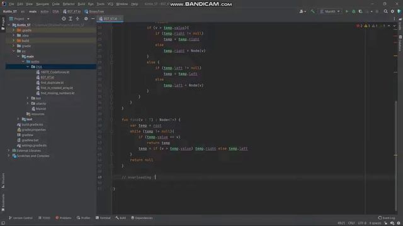The height and width of the screenshot is (226, 403).
Task: Click the green Run button icon
Action: coord(347,11)
